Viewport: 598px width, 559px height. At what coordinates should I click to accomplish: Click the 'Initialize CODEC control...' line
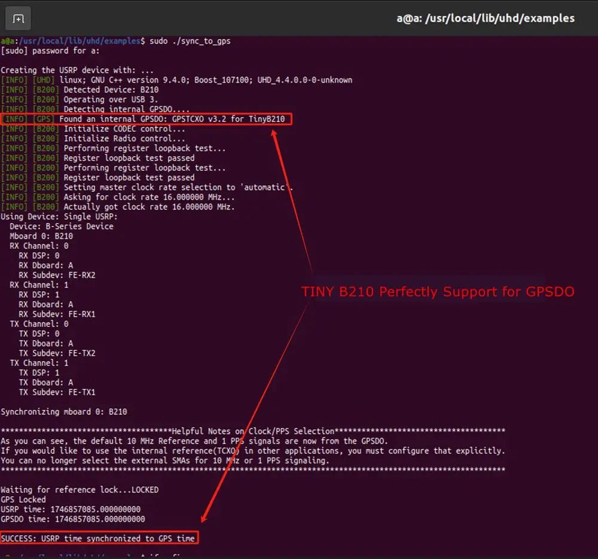[93, 129]
